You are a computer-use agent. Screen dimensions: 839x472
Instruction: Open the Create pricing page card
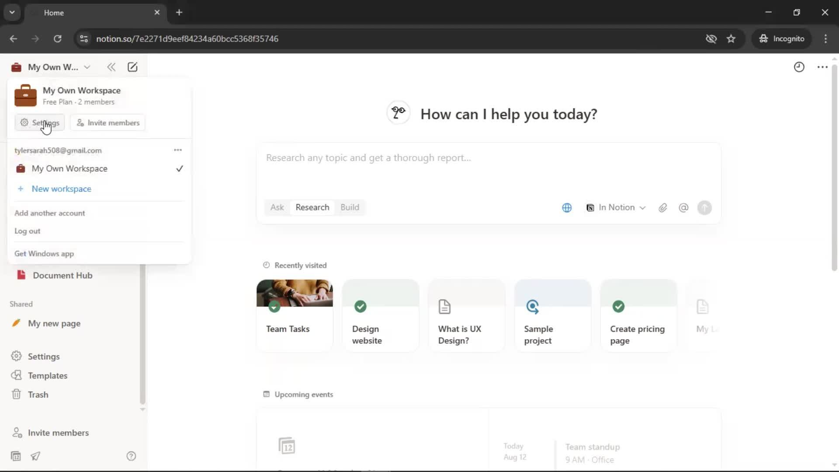tap(638, 316)
